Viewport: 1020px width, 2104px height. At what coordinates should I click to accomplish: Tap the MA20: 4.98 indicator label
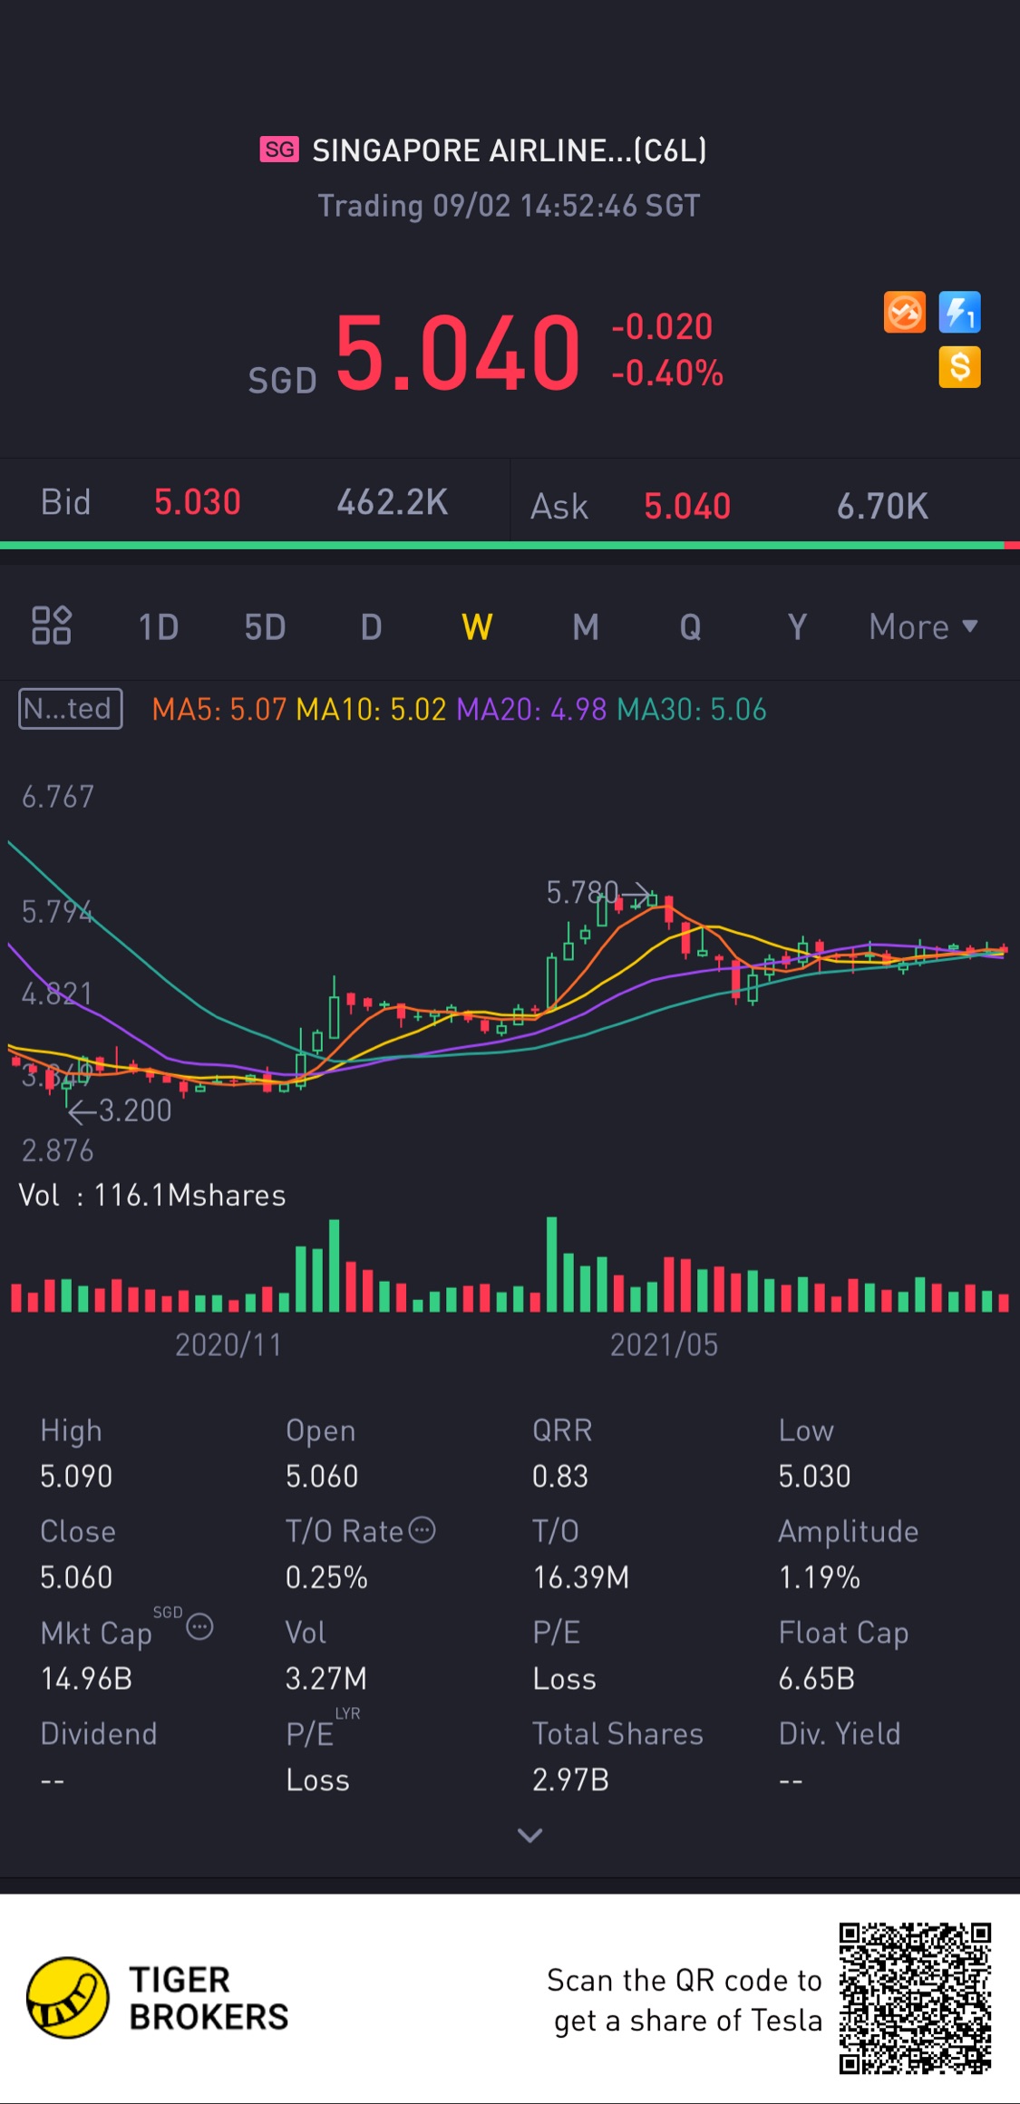point(531,709)
